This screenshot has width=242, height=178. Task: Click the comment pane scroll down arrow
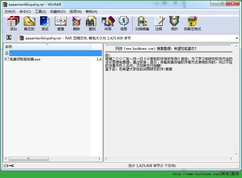(x=236, y=154)
